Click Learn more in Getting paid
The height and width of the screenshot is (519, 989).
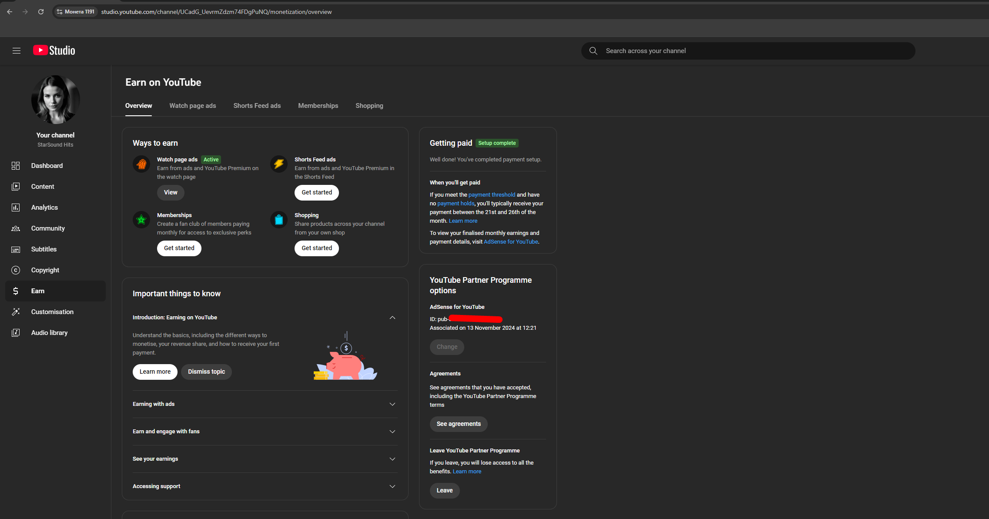click(x=463, y=221)
